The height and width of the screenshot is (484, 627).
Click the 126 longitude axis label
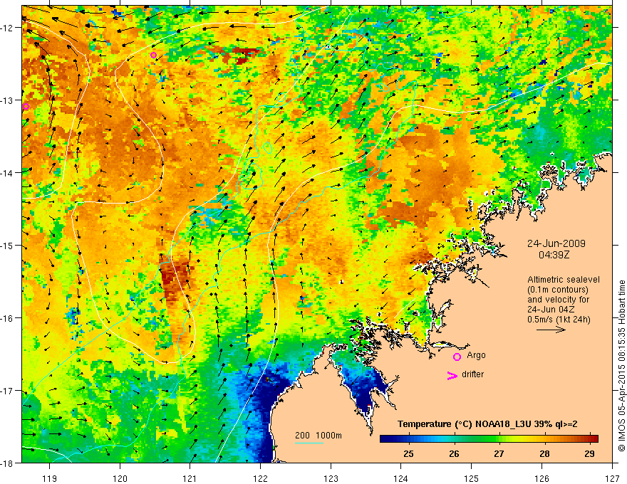tap(541, 478)
